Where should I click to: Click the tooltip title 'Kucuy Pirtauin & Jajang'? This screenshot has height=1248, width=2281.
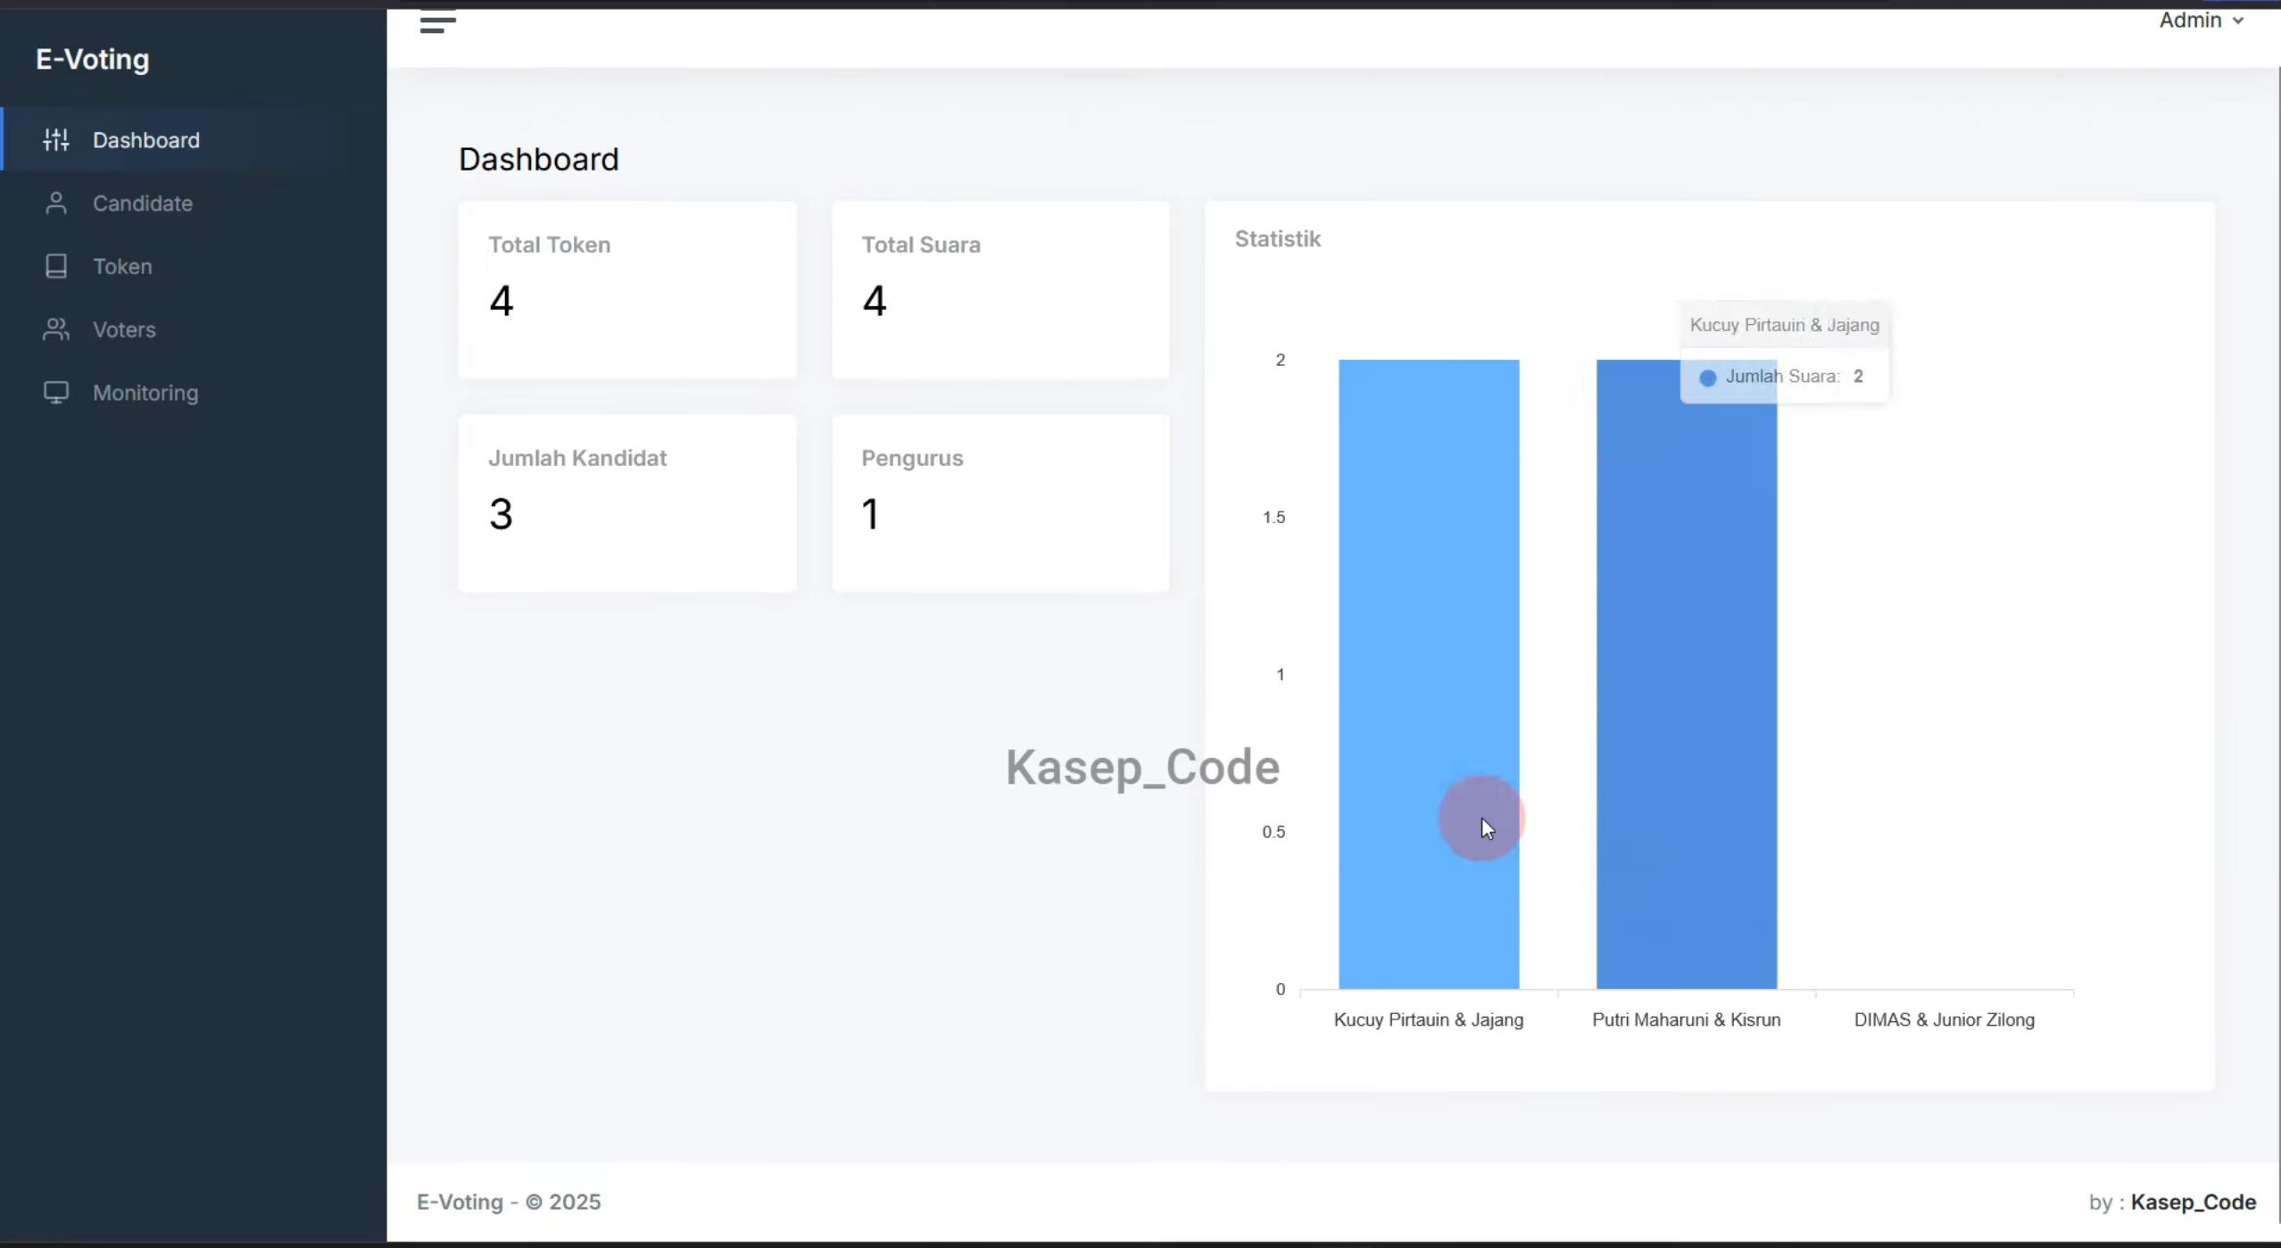click(x=1785, y=325)
